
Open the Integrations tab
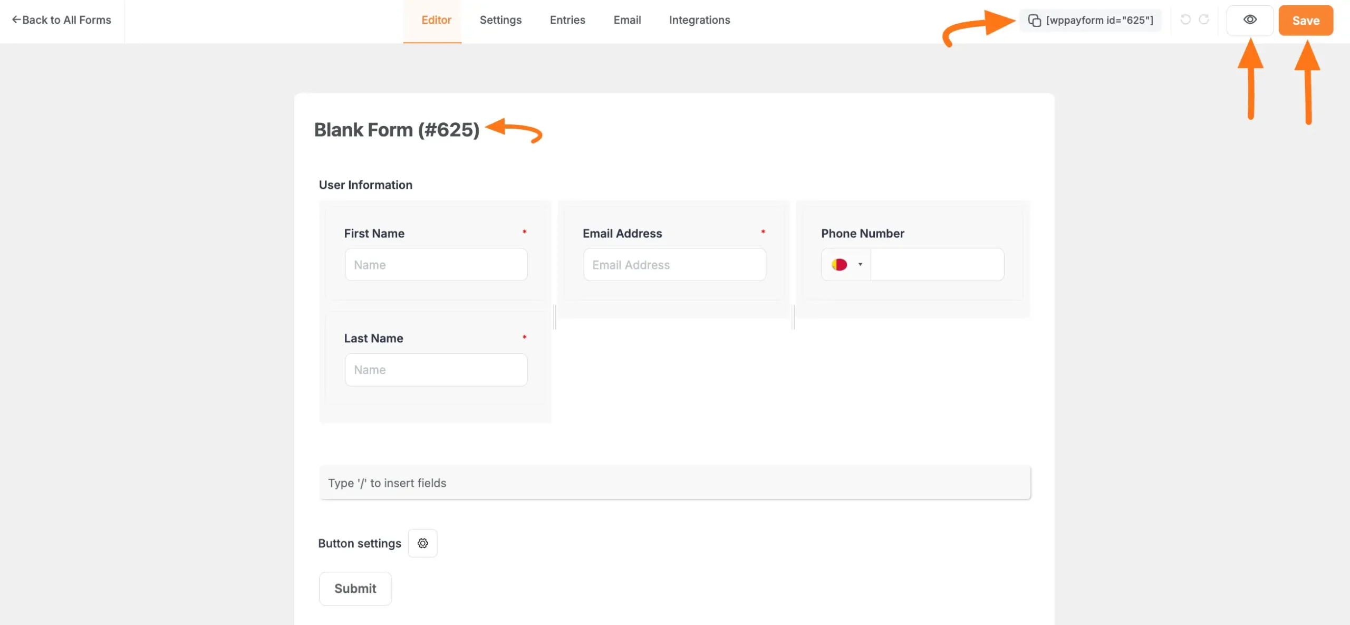click(699, 20)
